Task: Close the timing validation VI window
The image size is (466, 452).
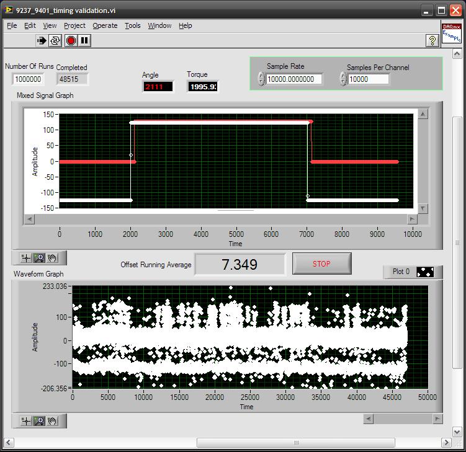Action: point(455,11)
